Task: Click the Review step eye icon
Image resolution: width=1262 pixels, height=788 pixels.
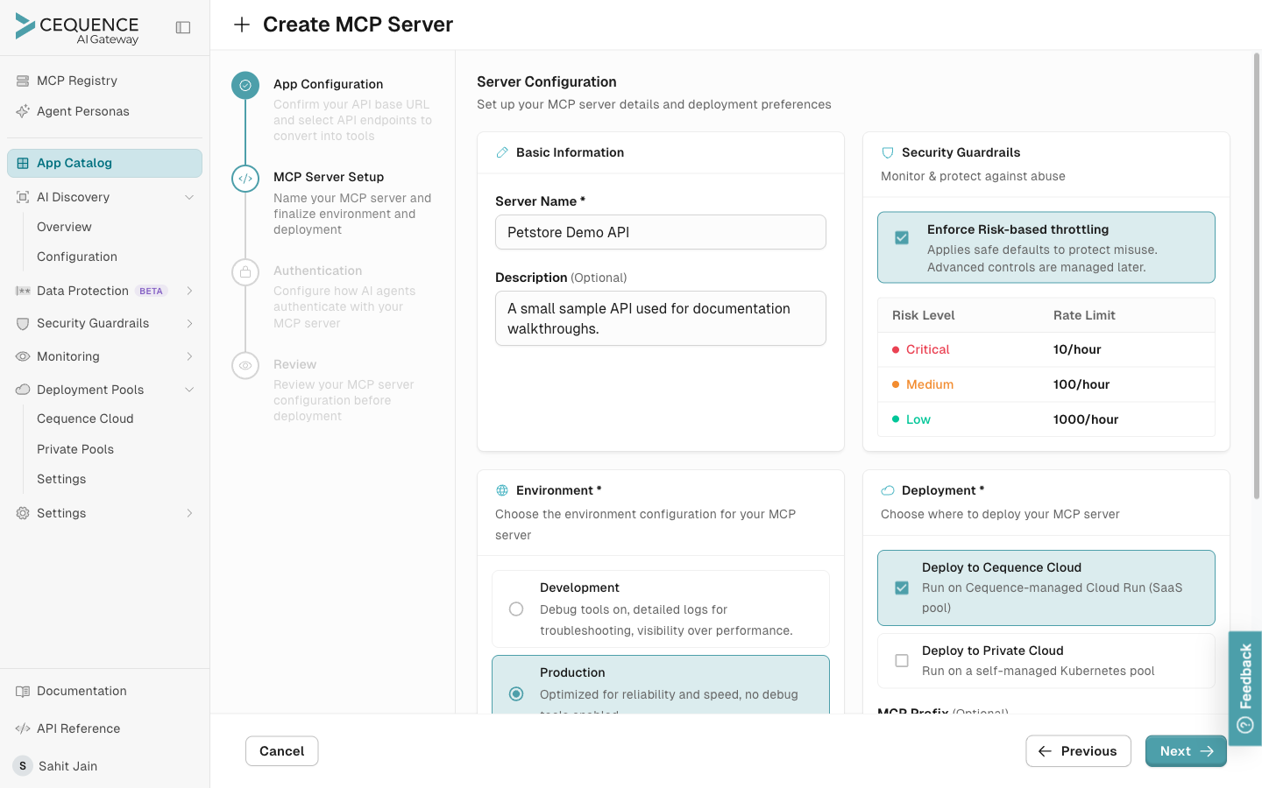Action: (245, 365)
